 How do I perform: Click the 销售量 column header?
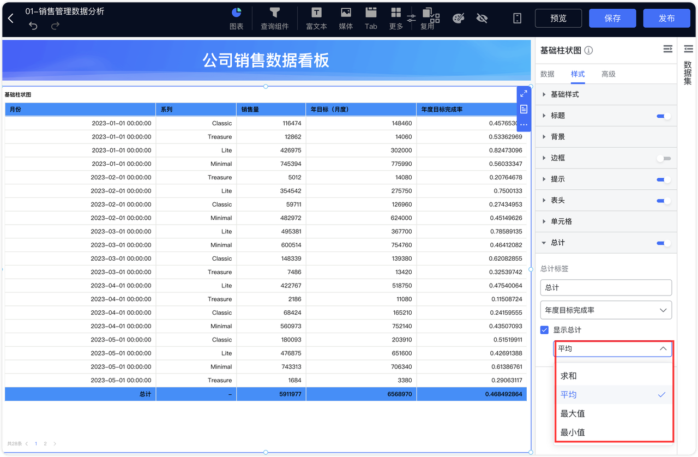pos(271,109)
